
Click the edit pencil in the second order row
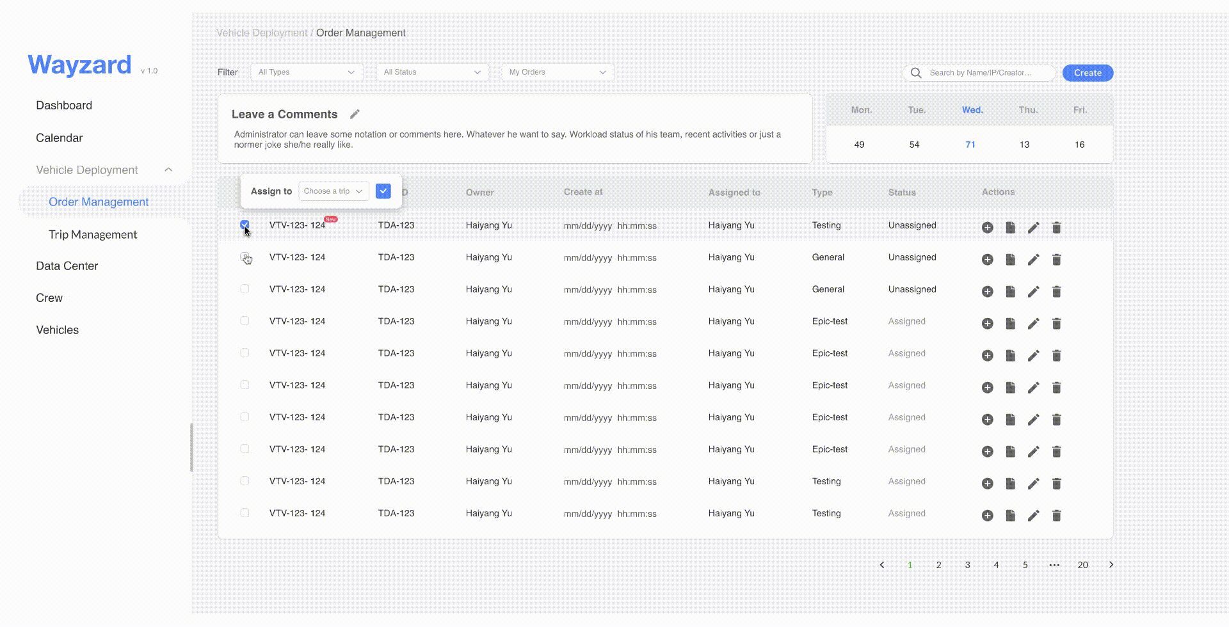(1033, 259)
